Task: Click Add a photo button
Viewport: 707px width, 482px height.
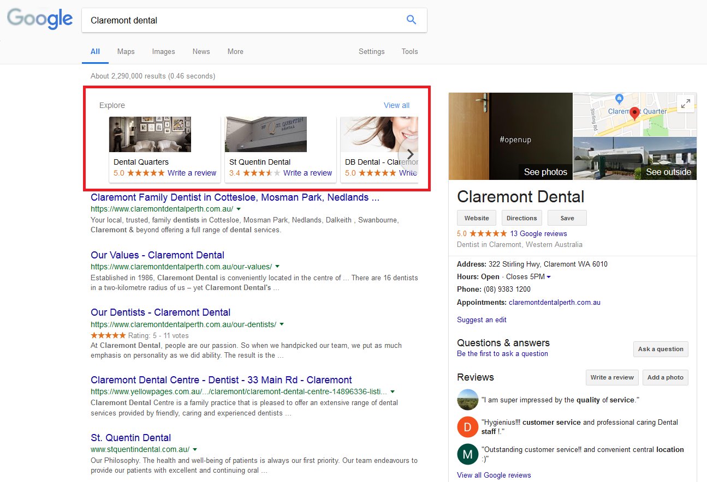Action: pos(665,377)
